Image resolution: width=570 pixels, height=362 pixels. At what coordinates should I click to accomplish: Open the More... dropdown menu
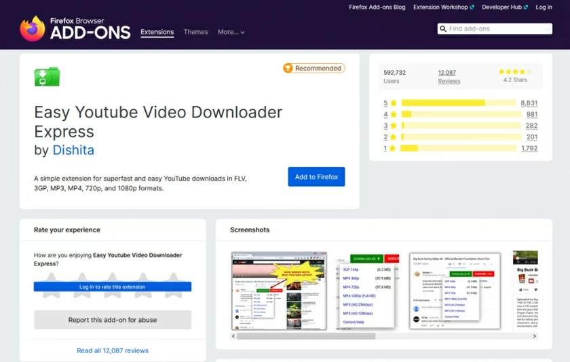tap(231, 32)
